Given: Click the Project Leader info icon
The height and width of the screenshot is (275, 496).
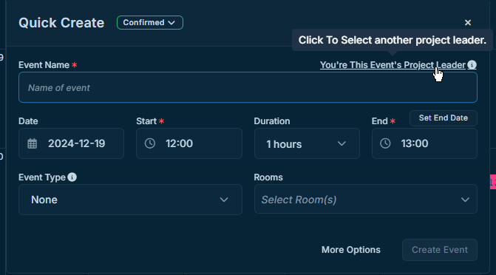Looking at the screenshot, I should pyautogui.click(x=472, y=65).
